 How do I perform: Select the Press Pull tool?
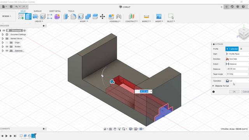pos(66,16)
